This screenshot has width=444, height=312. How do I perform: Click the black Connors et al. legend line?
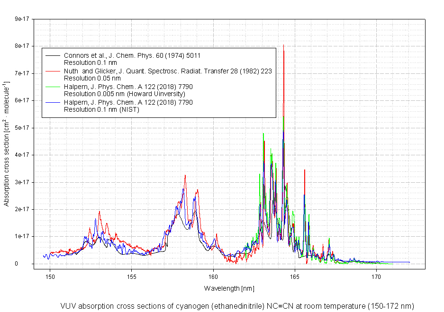click(x=53, y=56)
